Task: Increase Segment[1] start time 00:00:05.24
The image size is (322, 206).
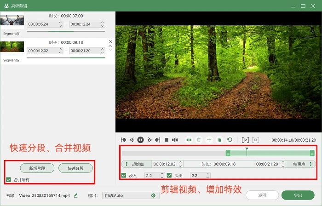Action: (60, 23)
